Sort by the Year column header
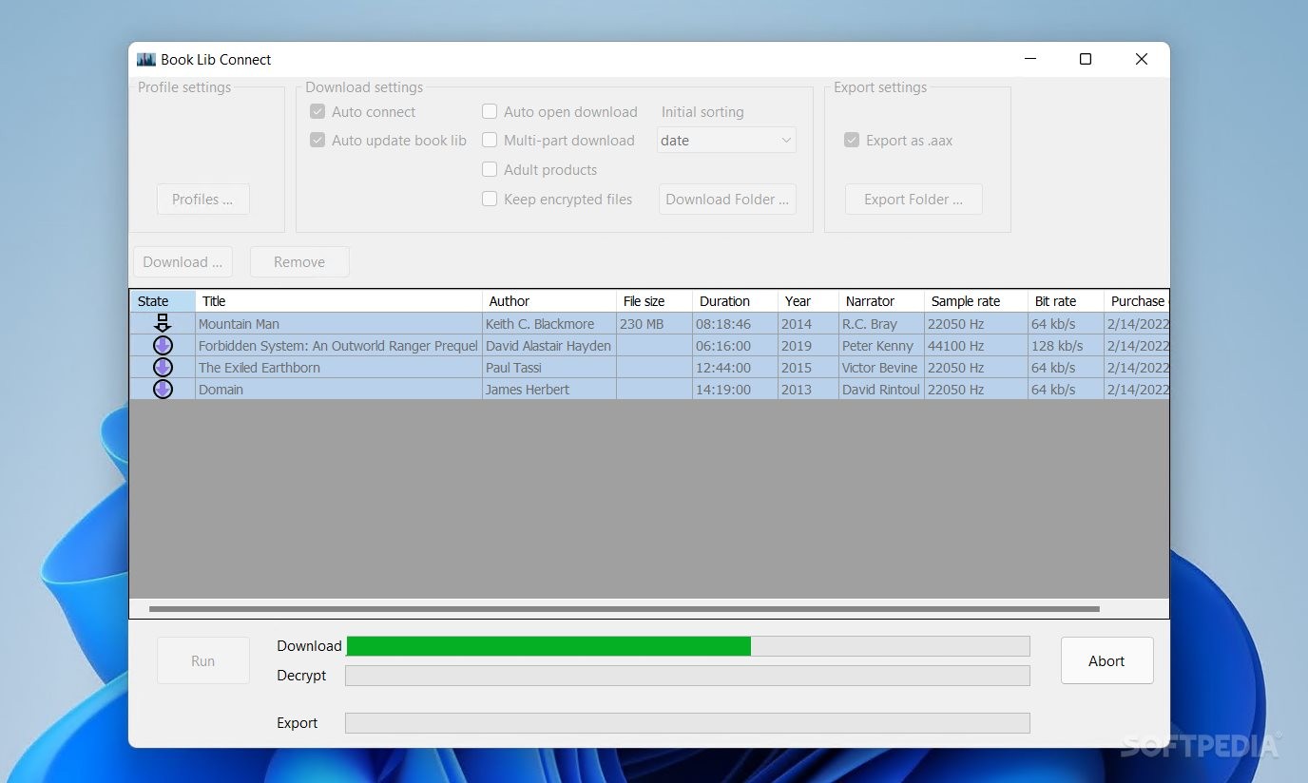This screenshot has height=783, width=1308. [808, 301]
